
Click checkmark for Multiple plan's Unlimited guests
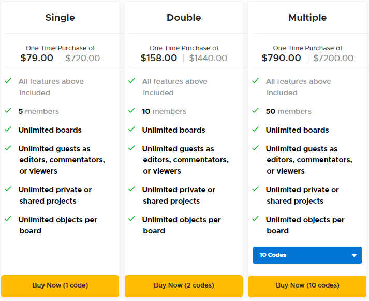pos(256,148)
